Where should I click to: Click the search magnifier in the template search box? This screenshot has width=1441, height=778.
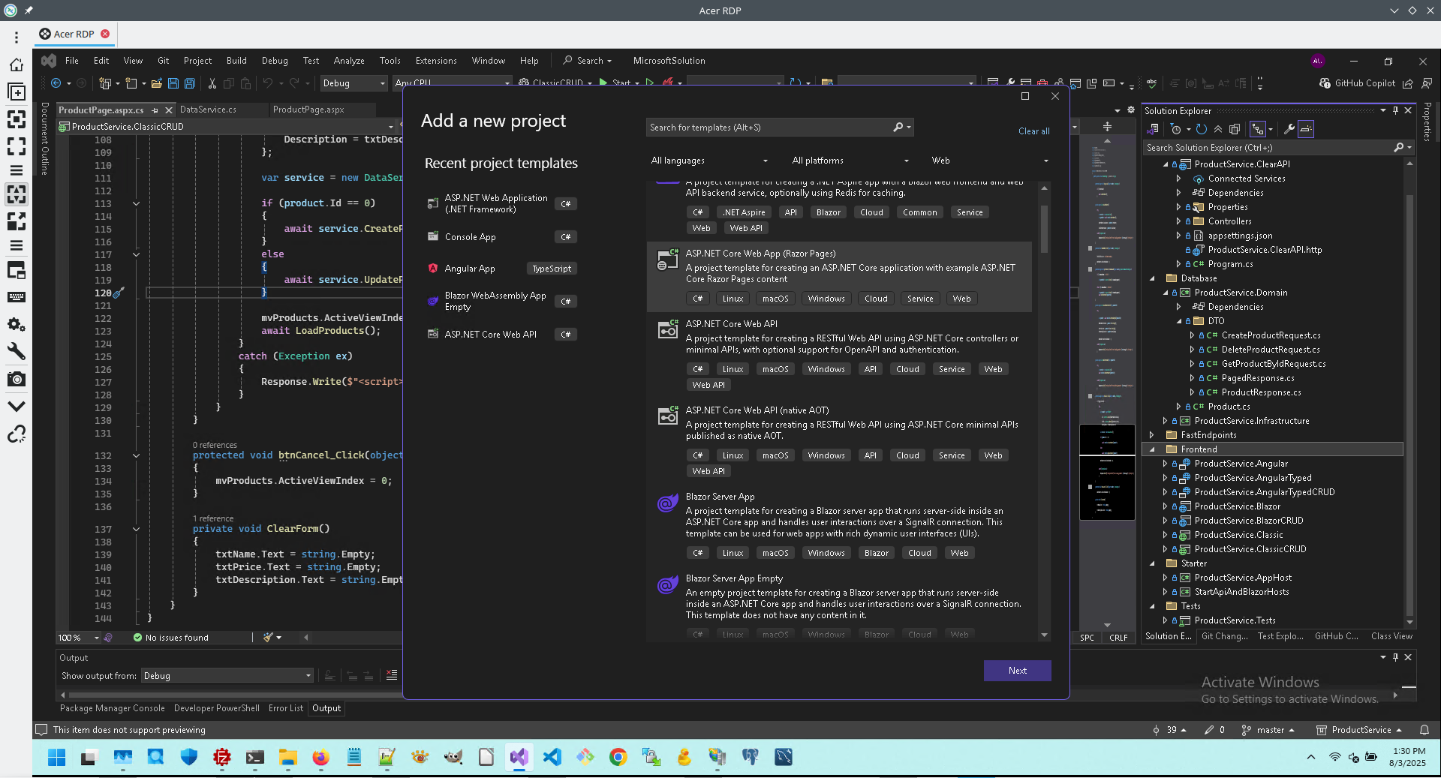[898, 128]
